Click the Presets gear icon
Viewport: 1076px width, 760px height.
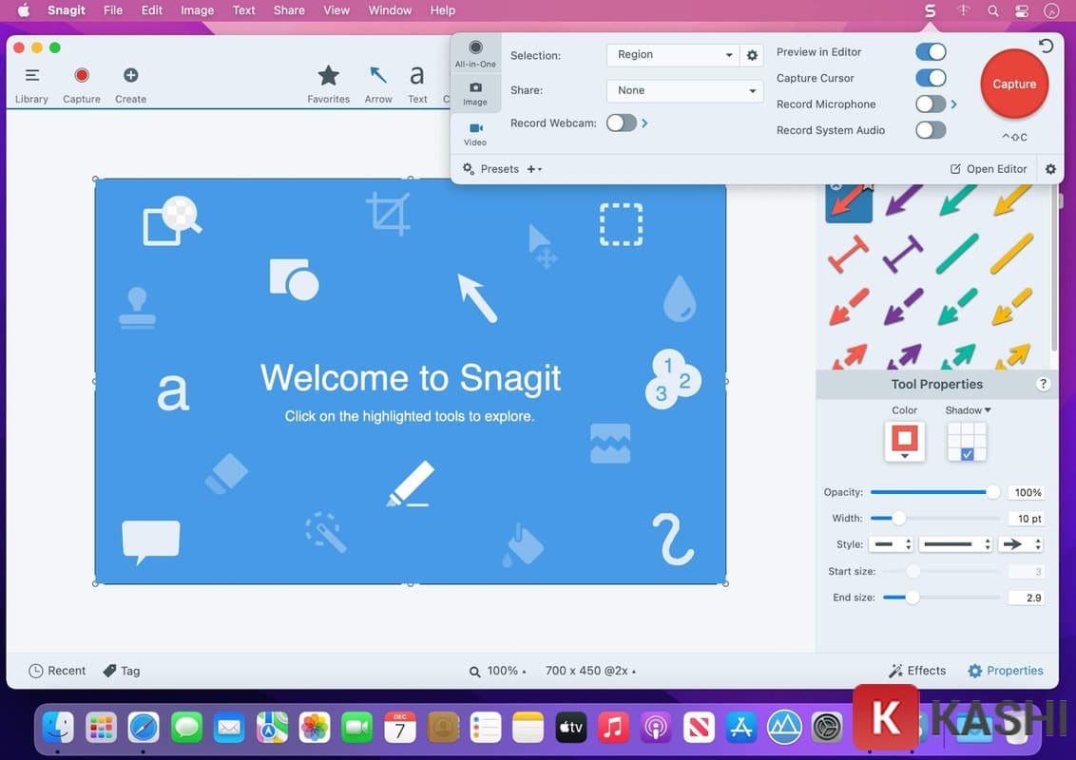469,169
